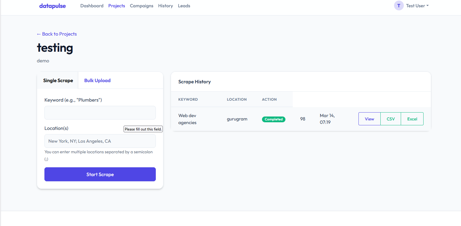Click the Completed status badge

[x=274, y=119]
